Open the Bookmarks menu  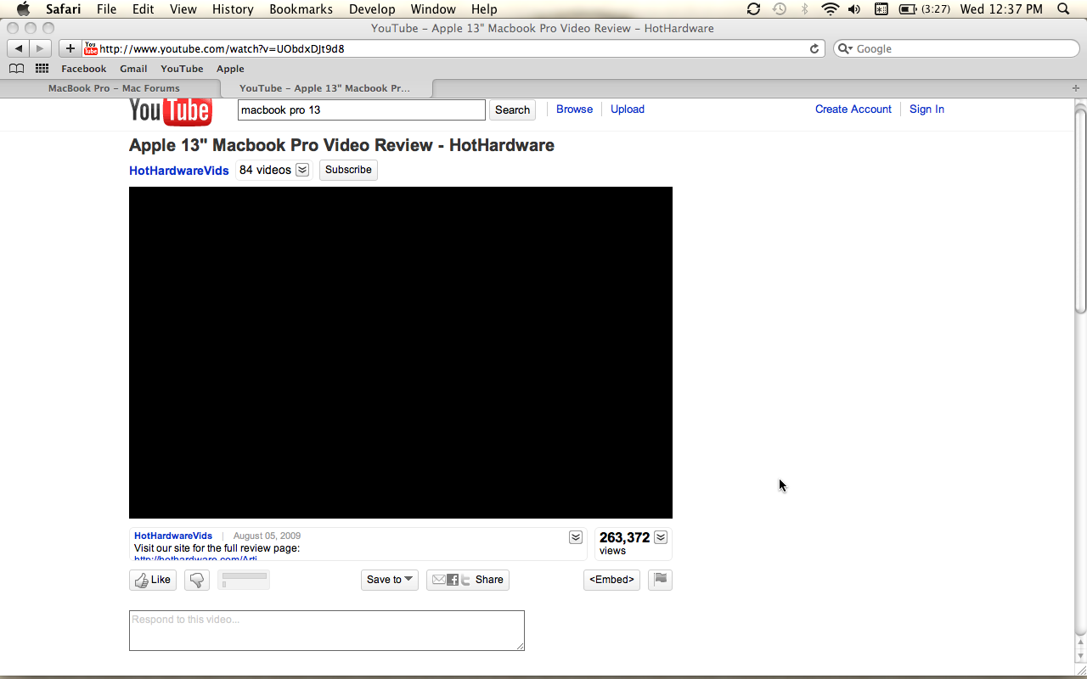tap(301, 9)
